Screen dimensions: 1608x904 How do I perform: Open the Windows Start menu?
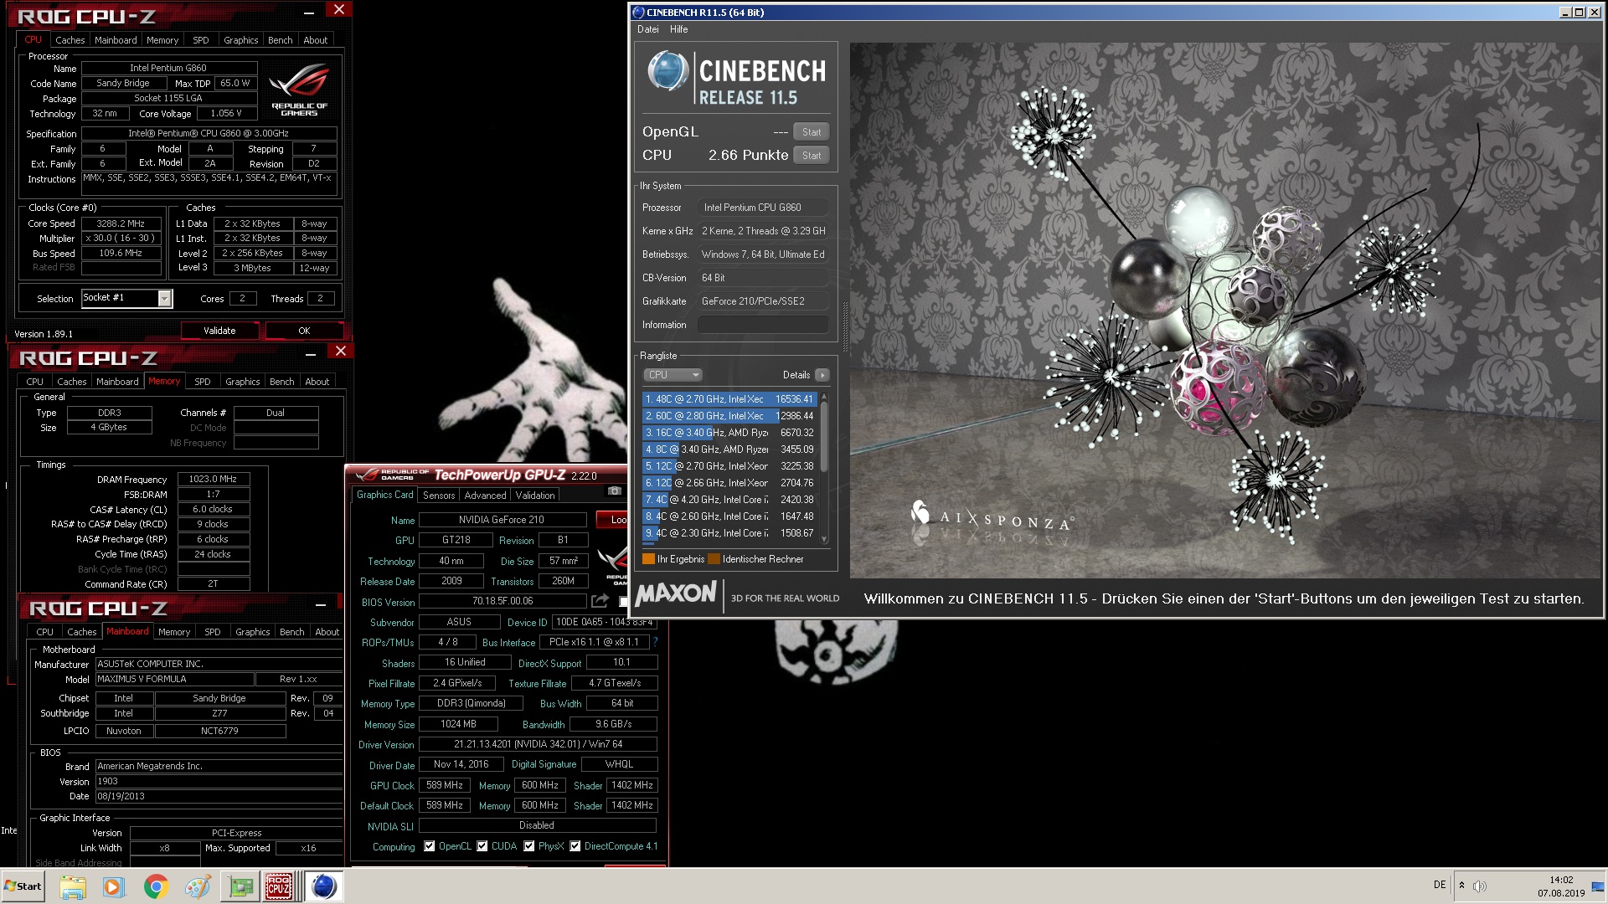click(23, 886)
